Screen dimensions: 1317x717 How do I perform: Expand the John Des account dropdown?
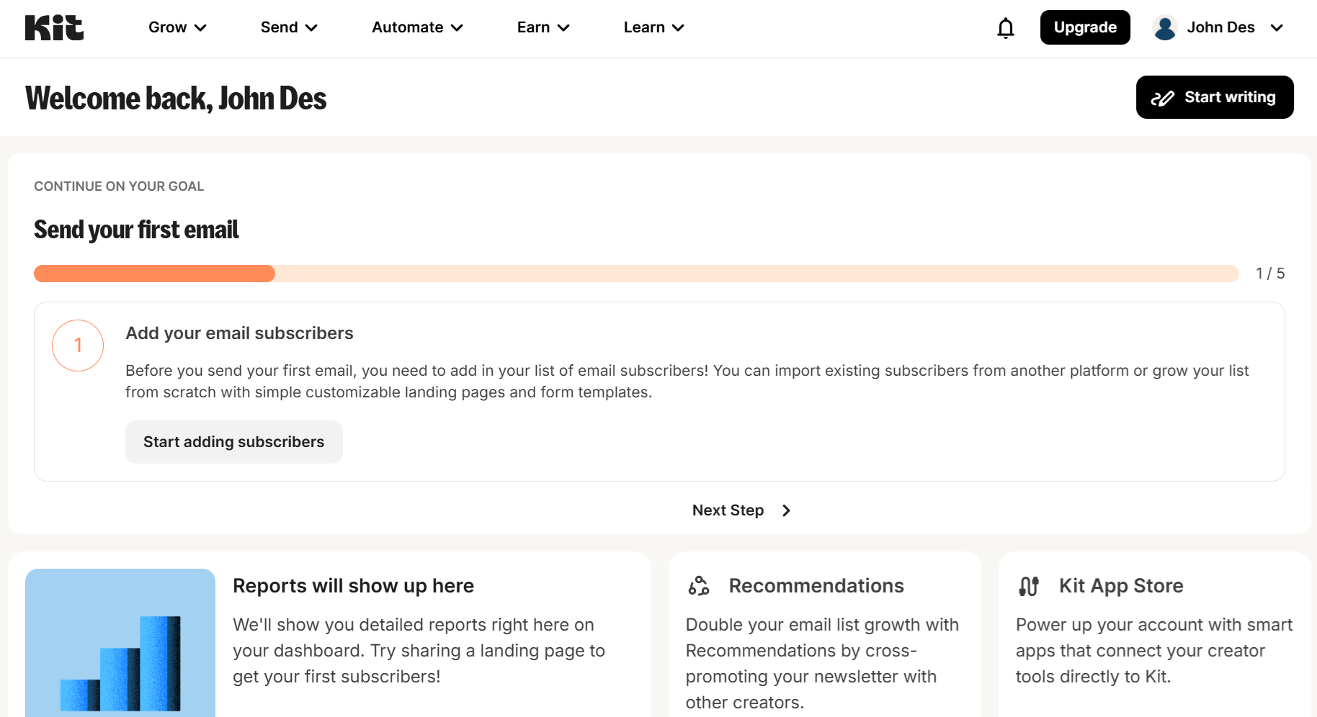pyautogui.click(x=1277, y=27)
